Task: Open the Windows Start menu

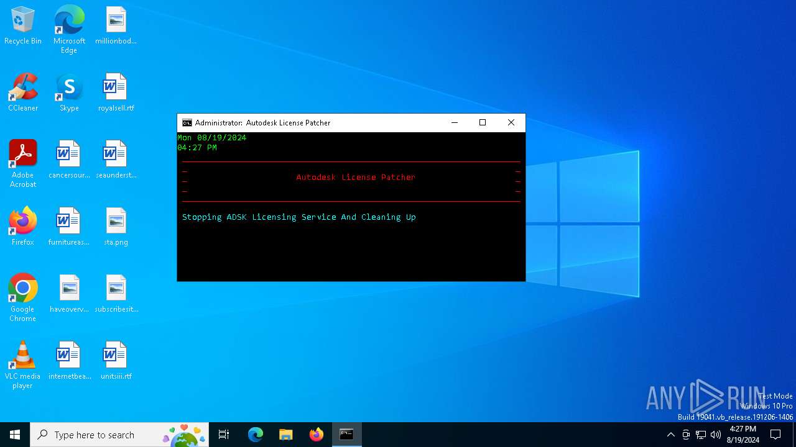Action: click(15, 435)
